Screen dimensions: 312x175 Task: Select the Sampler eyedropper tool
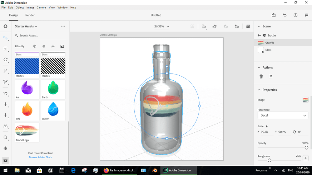[5, 82]
